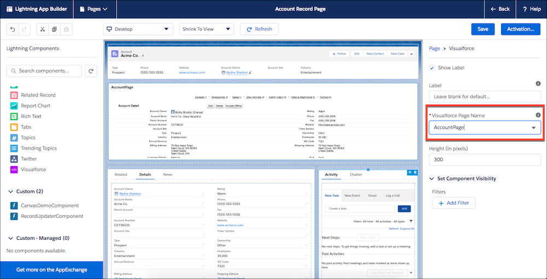Click the Refresh button in toolbar
The height and width of the screenshot is (279, 547).
click(x=259, y=29)
